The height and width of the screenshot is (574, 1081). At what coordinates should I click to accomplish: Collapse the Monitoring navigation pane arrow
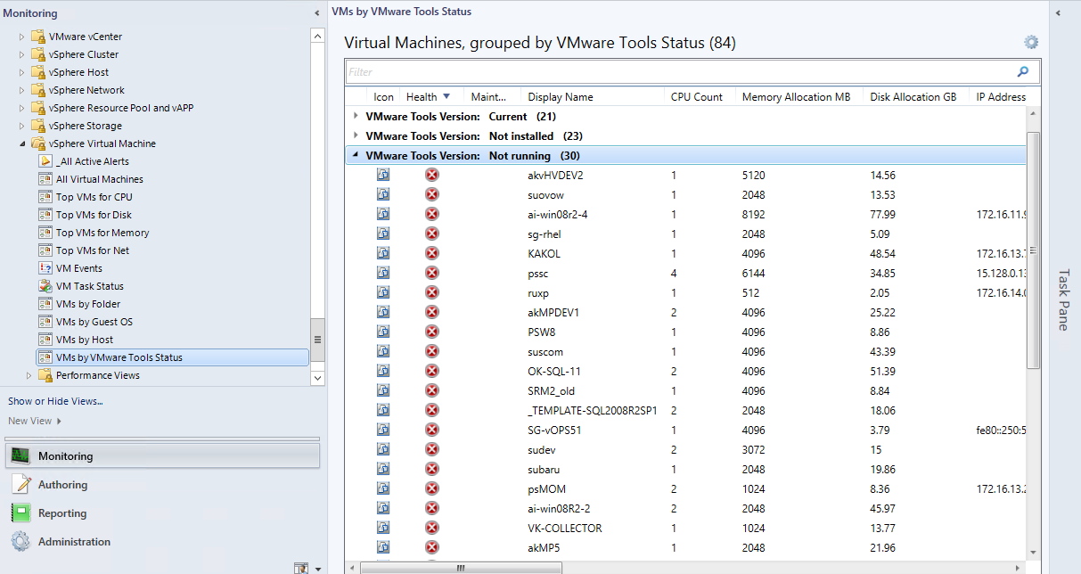coord(317,13)
